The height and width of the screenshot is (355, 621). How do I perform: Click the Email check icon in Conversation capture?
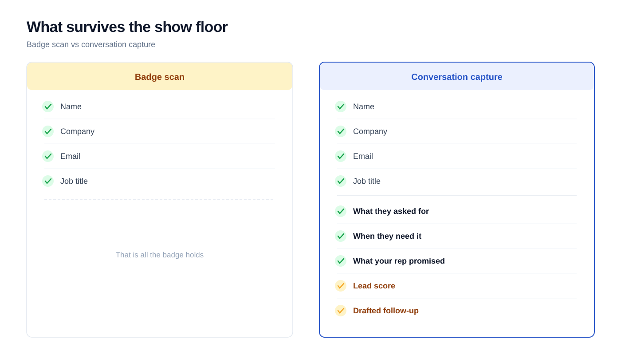click(x=341, y=156)
